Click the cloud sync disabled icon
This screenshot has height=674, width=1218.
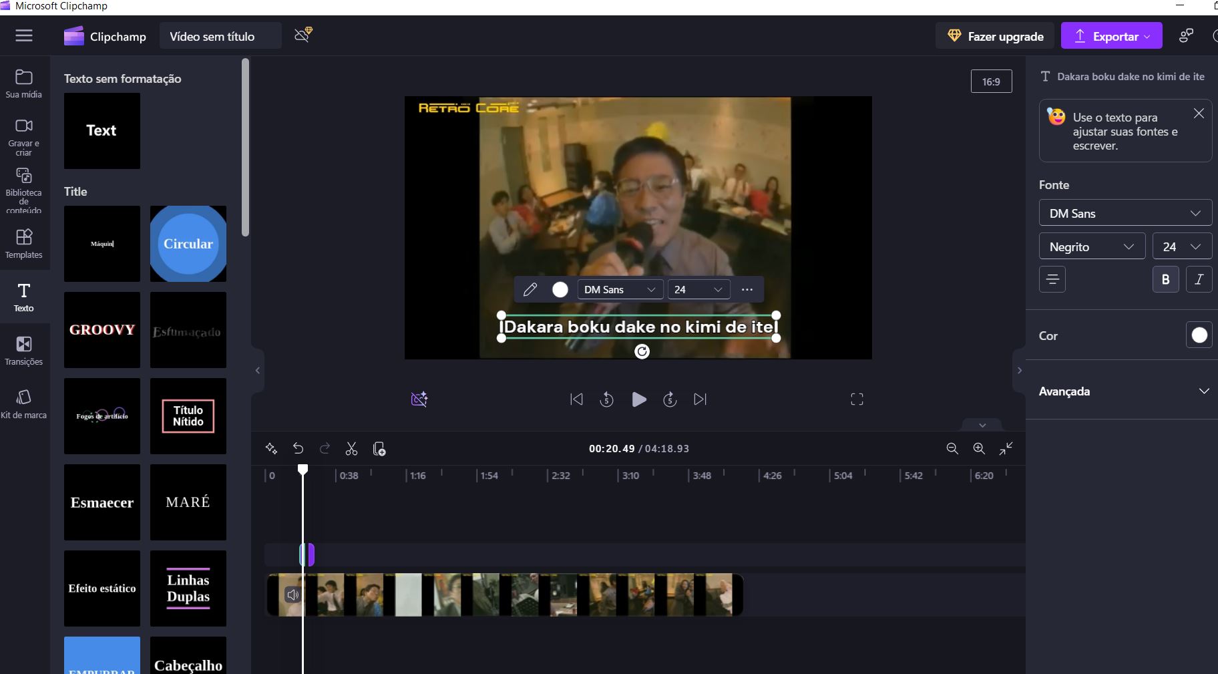coord(304,35)
